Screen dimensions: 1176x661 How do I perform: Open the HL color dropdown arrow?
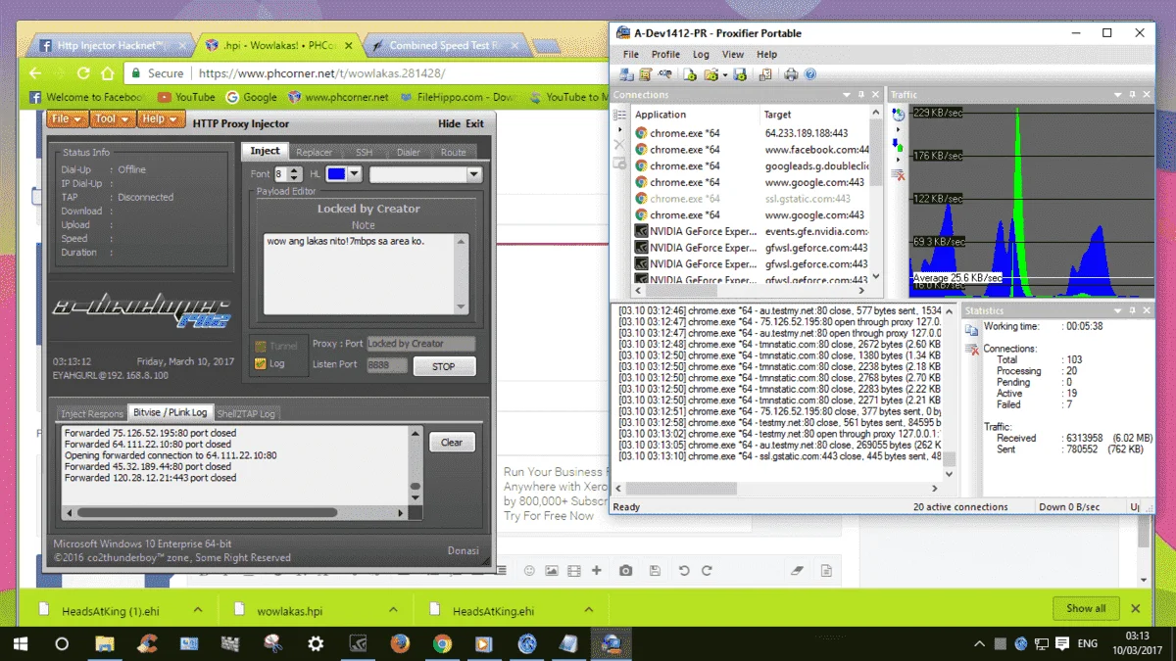(x=355, y=174)
